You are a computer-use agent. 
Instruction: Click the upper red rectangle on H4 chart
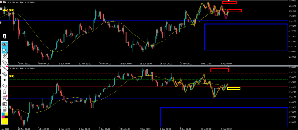(x=229, y=3)
